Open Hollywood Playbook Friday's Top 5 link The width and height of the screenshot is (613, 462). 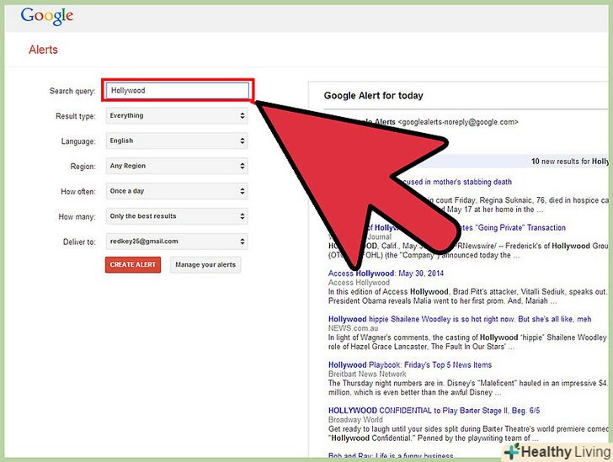(x=410, y=364)
